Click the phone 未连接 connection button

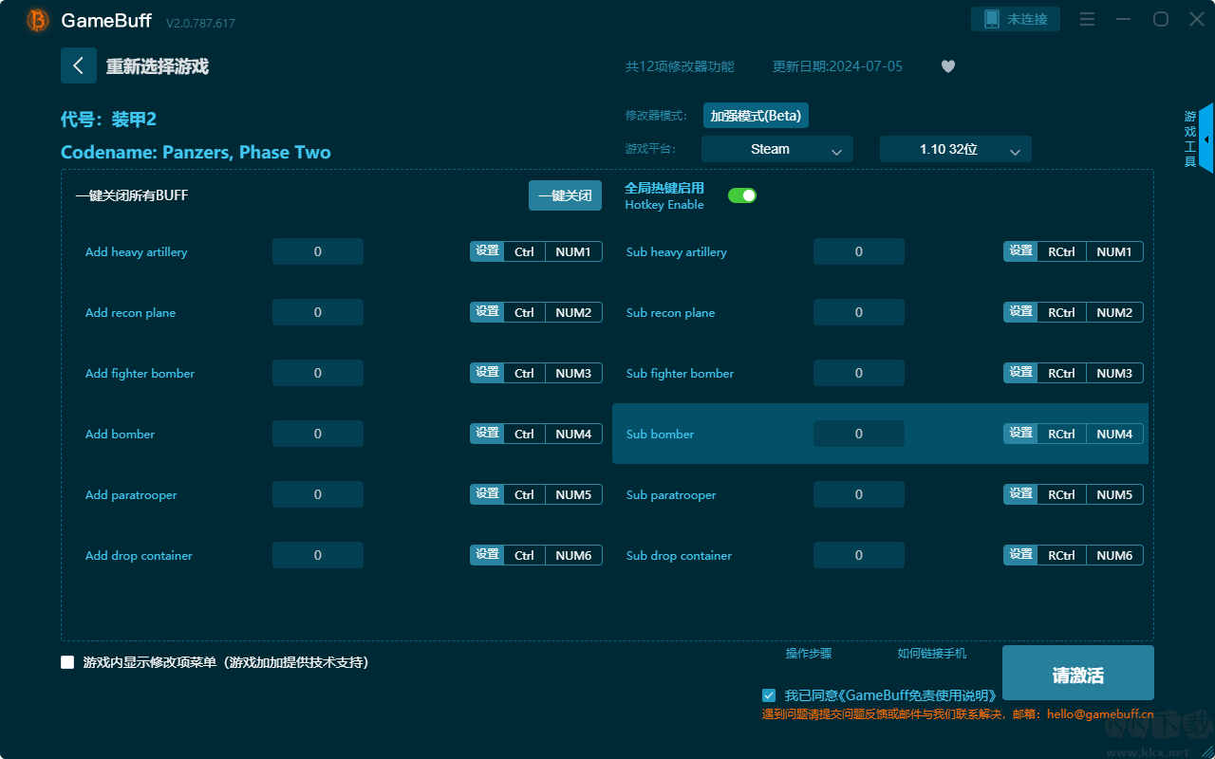point(1016,19)
